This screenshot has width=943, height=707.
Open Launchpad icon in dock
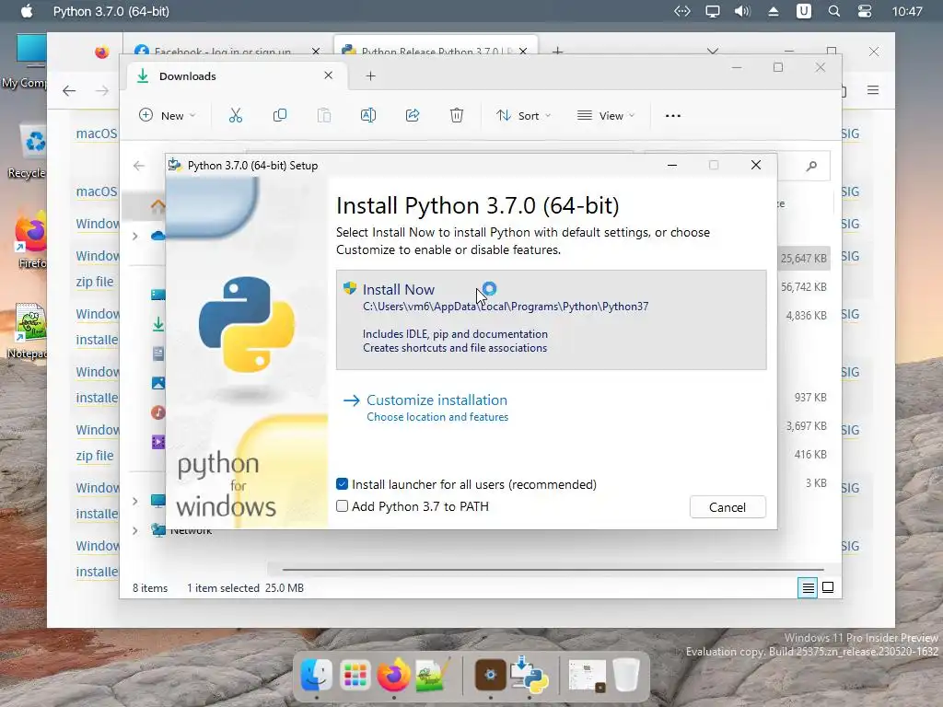coord(355,675)
